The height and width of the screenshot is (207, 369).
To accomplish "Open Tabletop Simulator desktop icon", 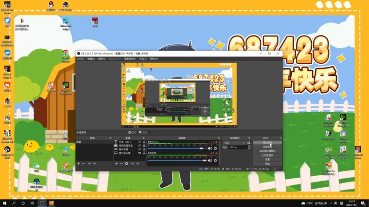I will pos(328,121).
